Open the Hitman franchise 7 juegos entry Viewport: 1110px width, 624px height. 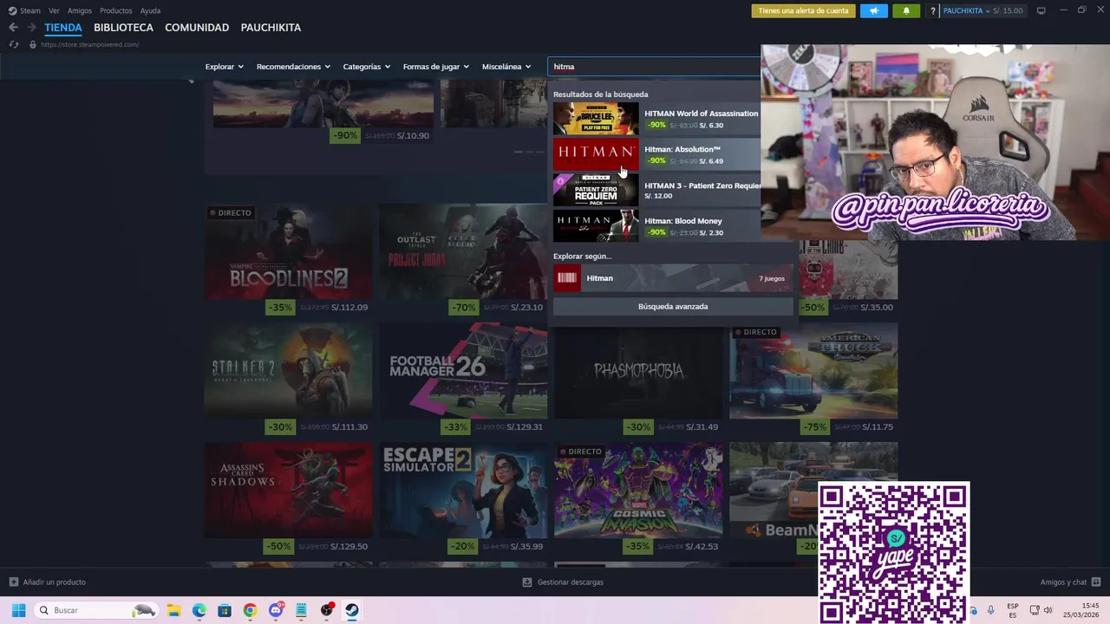pos(673,278)
